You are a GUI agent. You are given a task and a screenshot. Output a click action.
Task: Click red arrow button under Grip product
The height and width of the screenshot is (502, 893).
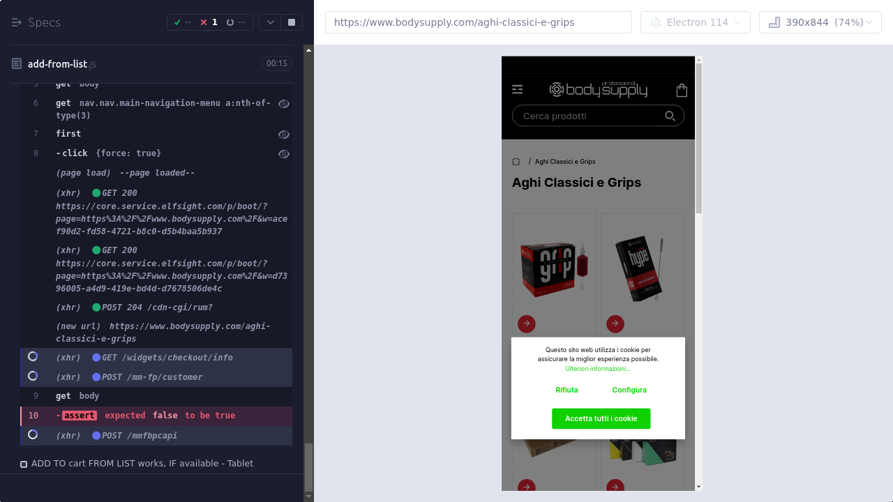527,324
